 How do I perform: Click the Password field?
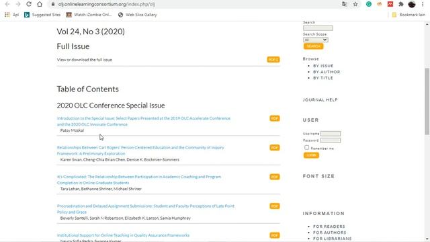click(331, 140)
